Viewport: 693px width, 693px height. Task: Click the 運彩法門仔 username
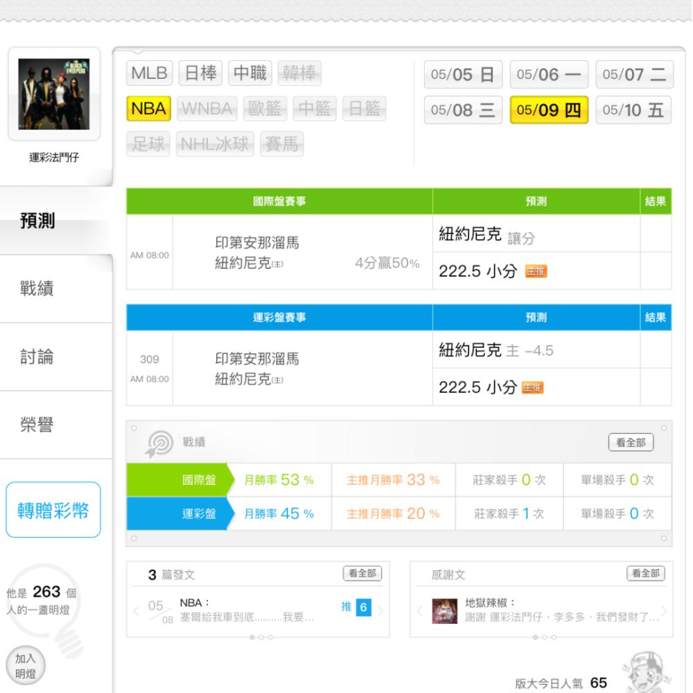54,157
